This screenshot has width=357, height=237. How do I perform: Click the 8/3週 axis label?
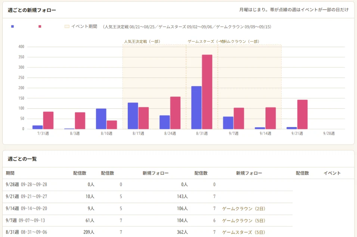75,133
